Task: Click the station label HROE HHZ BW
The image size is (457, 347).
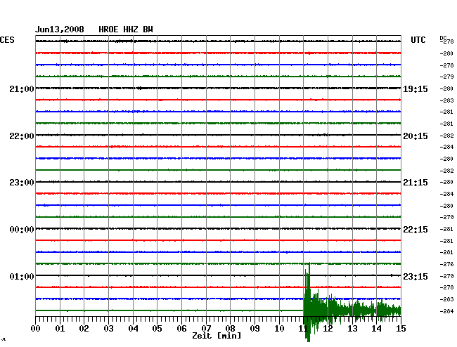Action: pos(126,30)
